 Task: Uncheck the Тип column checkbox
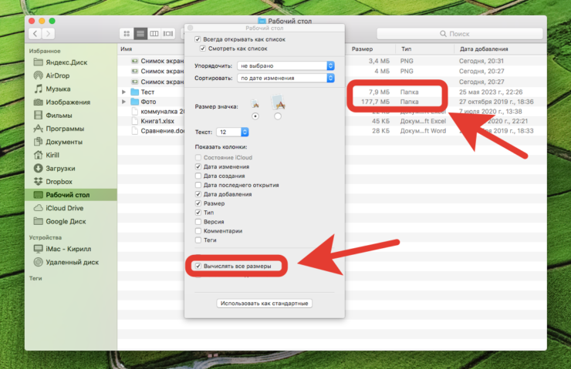click(x=198, y=213)
